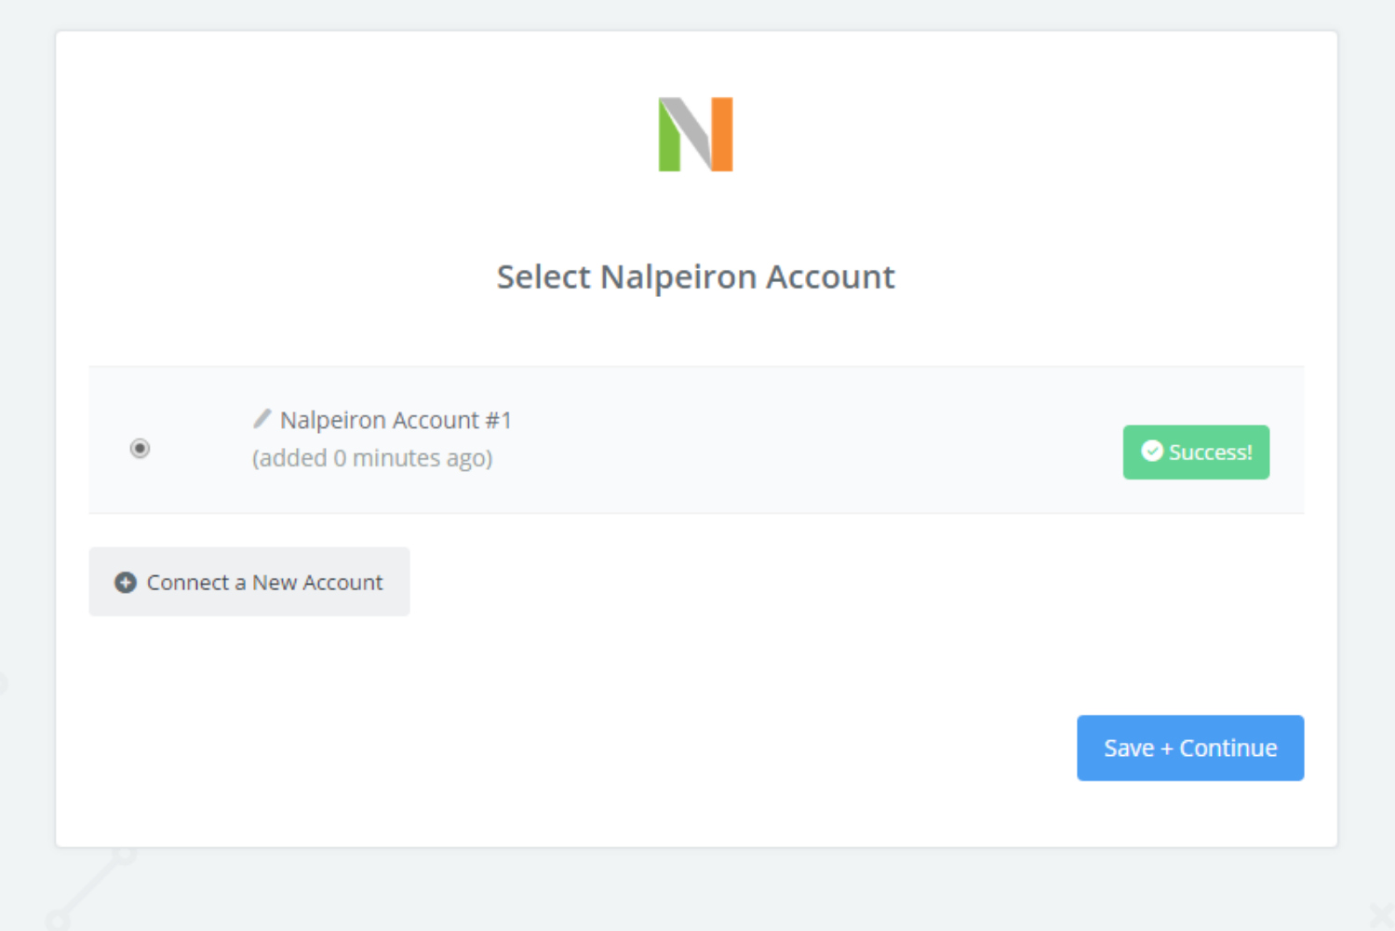Click the Nalpeiron Account #1 name text
The width and height of the screenshot is (1395, 931).
click(396, 421)
